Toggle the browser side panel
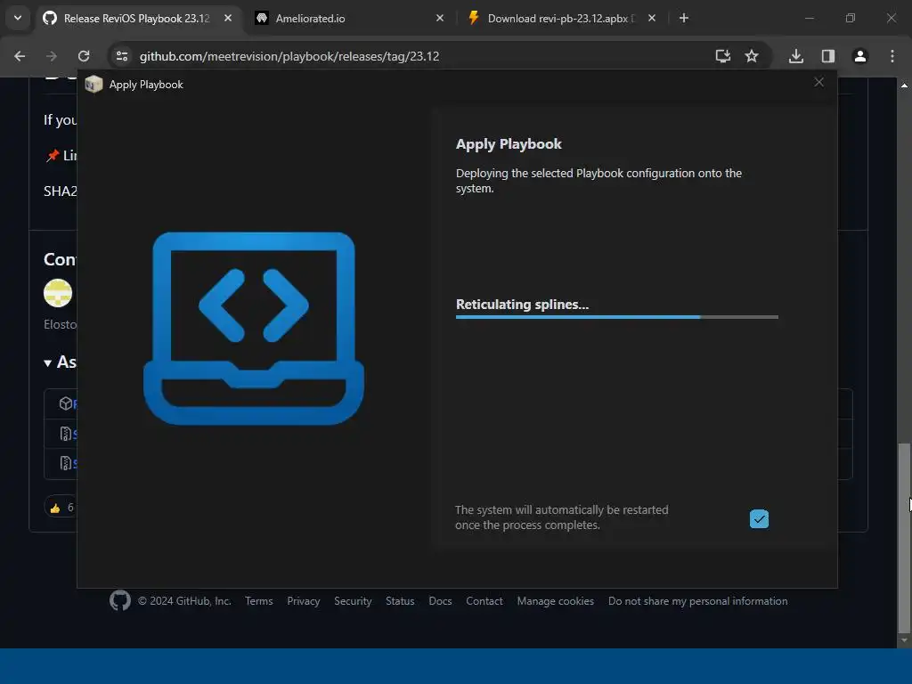Viewport: 912px width, 684px height. point(828,56)
